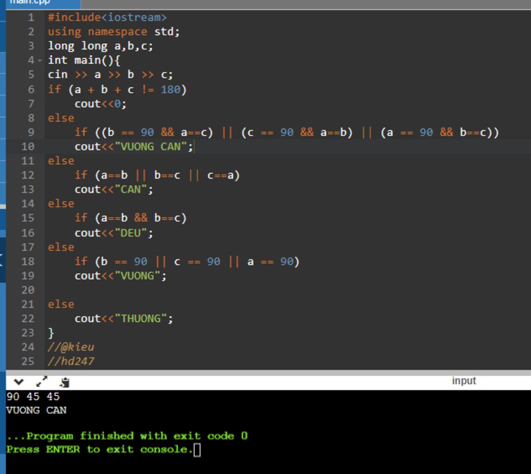Click the cout<<"DEU"; statement

point(114,233)
